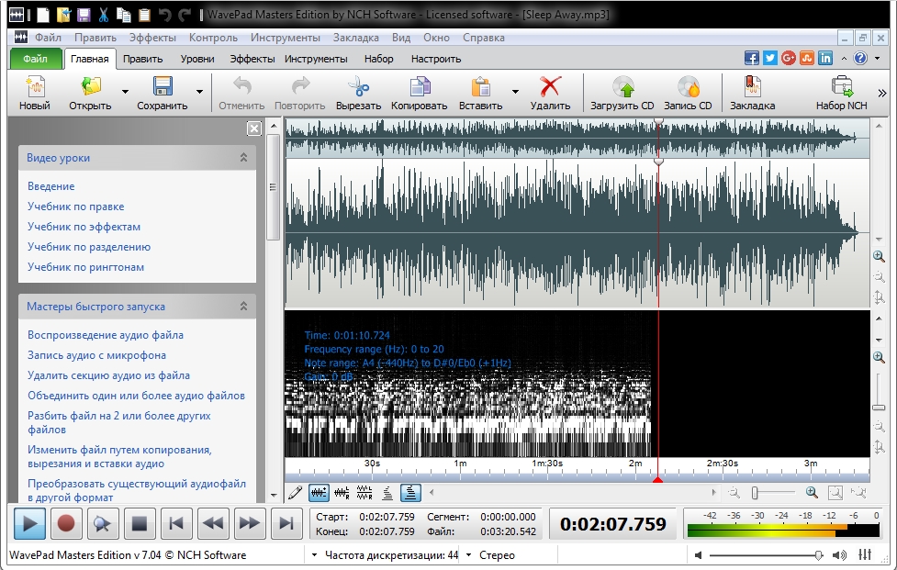Toggle combined waveform view button
This screenshot has height=570, width=897.
319,492
